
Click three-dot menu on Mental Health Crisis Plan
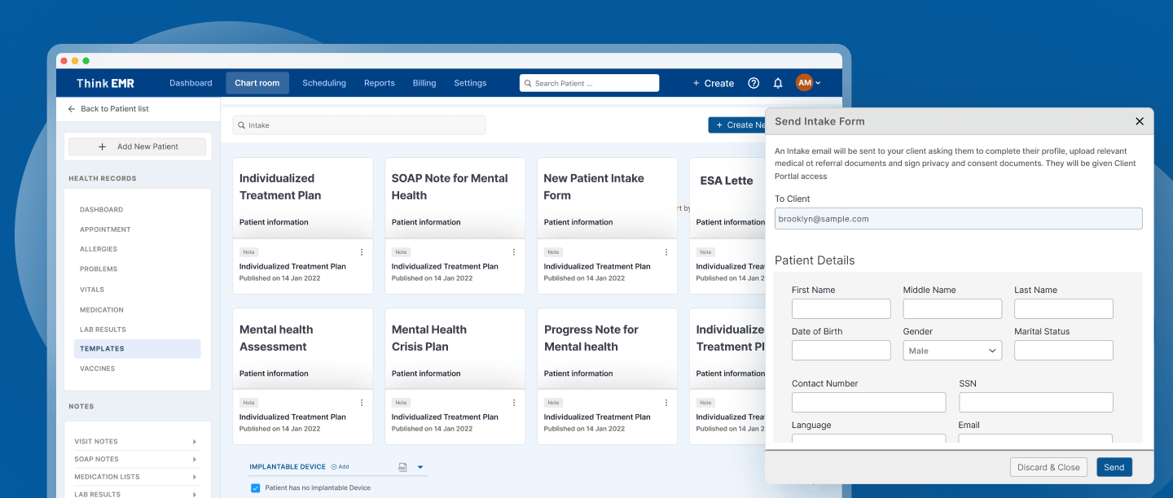point(514,403)
